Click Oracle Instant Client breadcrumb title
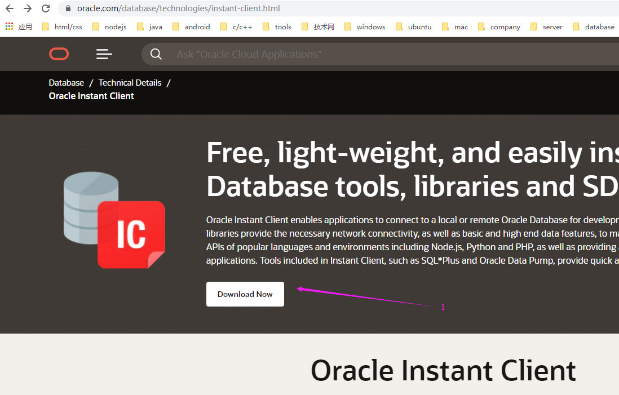Image resolution: width=619 pixels, height=395 pixels. pos(91,96)
